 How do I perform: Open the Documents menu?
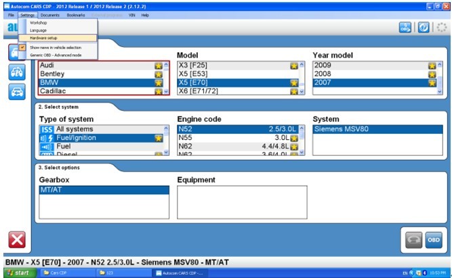tap(50, 15)
